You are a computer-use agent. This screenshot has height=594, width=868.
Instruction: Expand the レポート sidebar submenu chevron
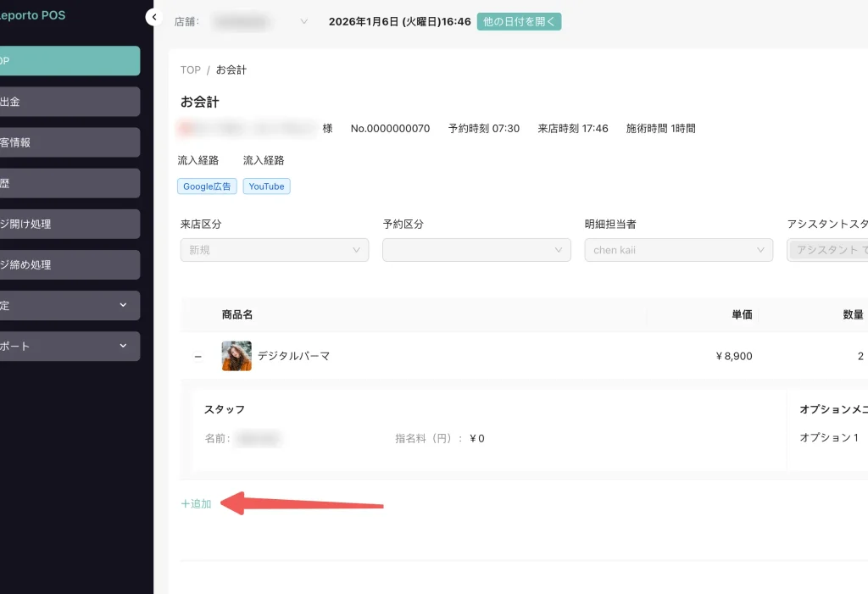(x=123, y=346)
